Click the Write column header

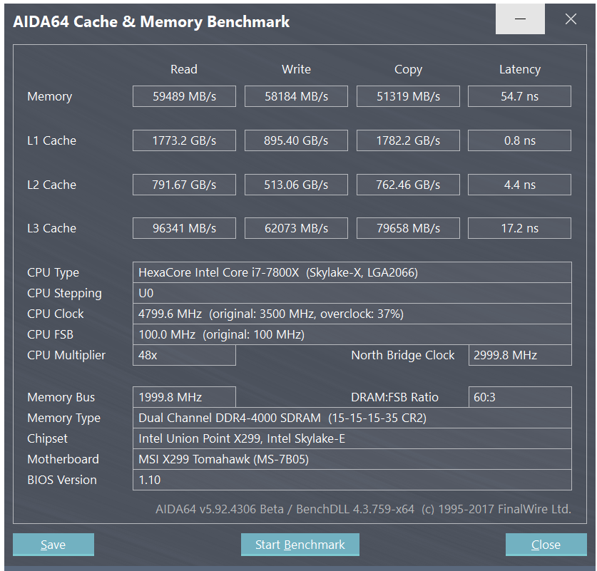296,69
